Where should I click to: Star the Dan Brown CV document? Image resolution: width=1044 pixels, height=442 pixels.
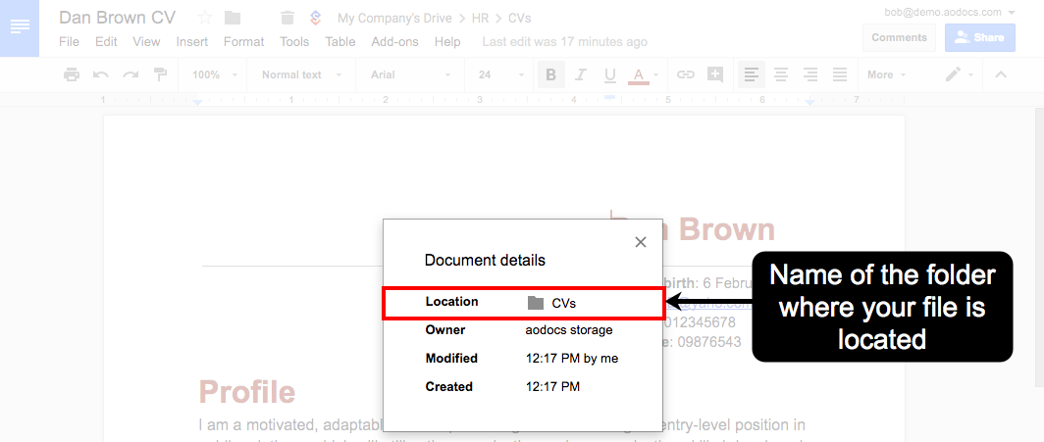click(205, 18)
